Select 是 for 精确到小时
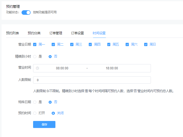The image size is (183, 137). 35,57
